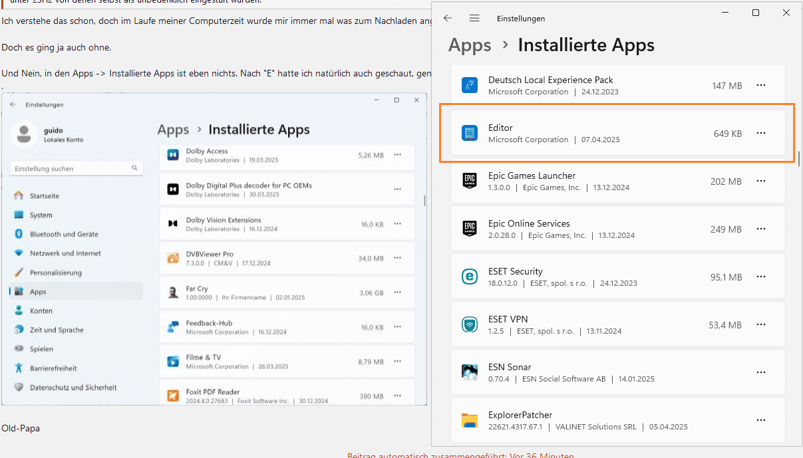Open more options for Editor
Screen dimensions: 803x458
coord(761,133)
